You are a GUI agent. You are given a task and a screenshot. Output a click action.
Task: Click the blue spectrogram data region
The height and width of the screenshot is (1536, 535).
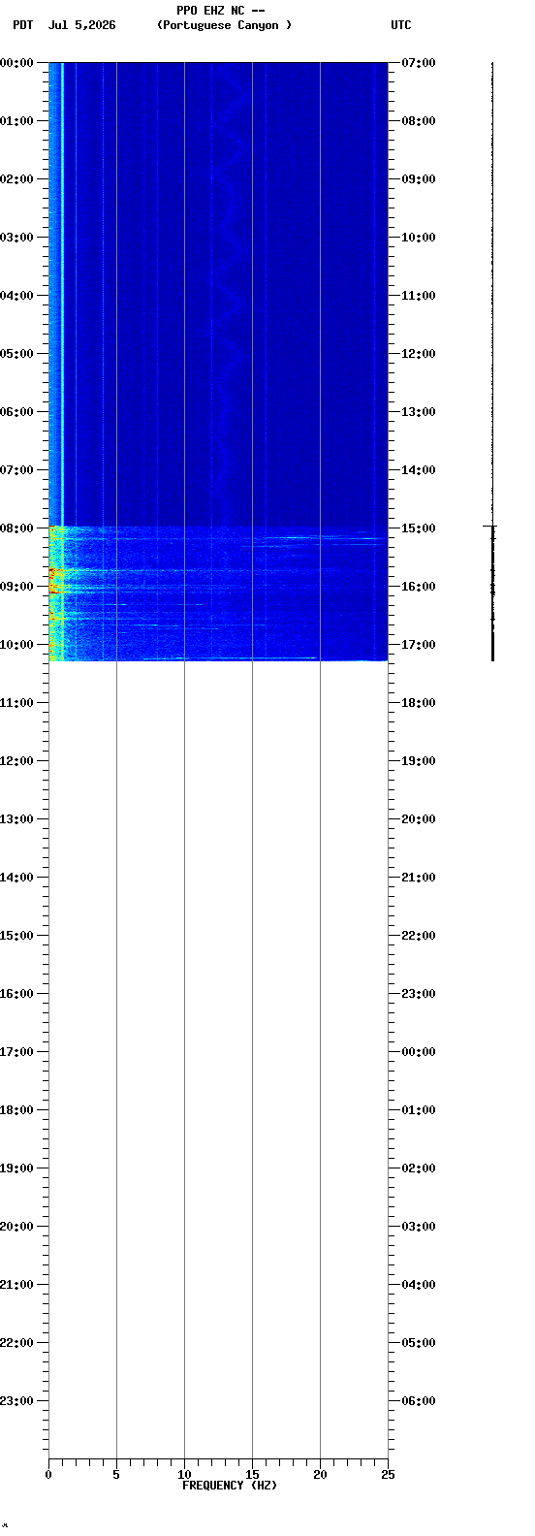218,362
